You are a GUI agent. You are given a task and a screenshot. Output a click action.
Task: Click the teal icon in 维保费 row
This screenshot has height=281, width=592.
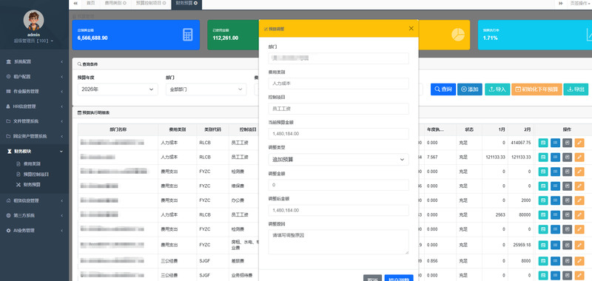pos(543,186)
